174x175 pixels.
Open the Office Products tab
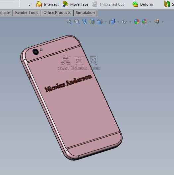57,13
